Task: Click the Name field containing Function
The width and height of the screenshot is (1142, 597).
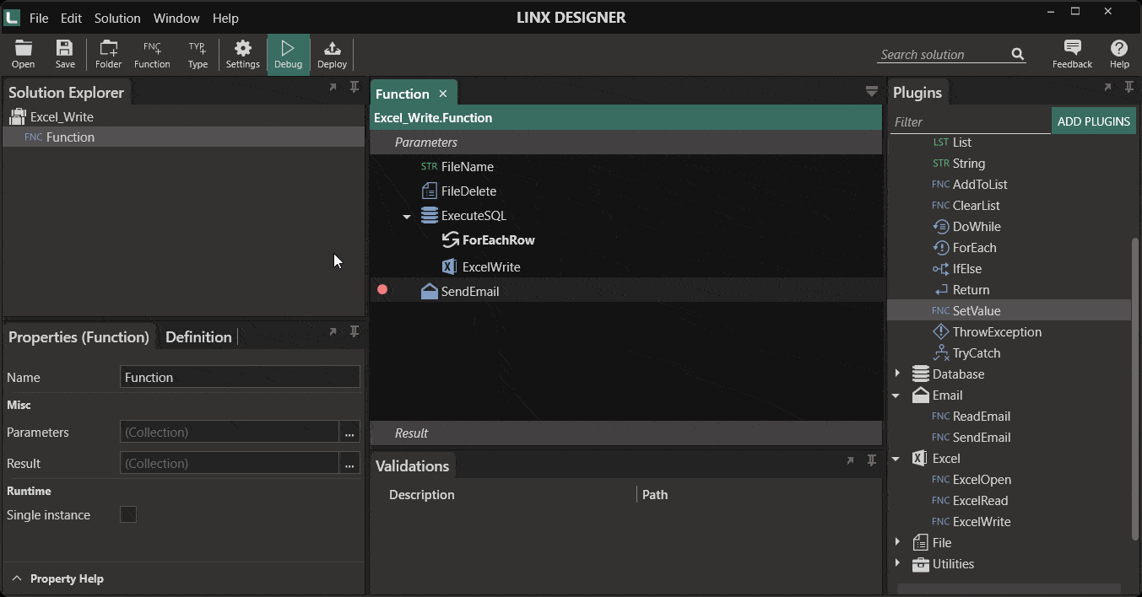Action: pos(240,377)
